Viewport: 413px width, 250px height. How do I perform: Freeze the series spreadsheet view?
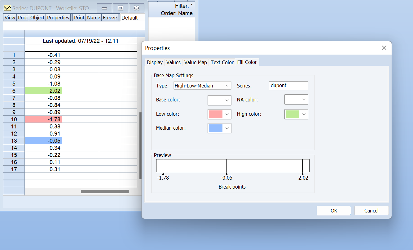pyautogui.click(x=110, y=17)
